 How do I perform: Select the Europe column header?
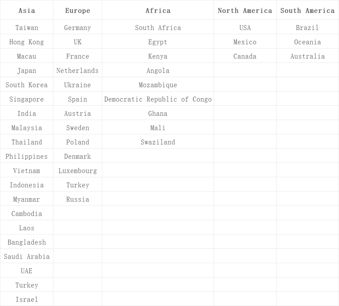78,10
